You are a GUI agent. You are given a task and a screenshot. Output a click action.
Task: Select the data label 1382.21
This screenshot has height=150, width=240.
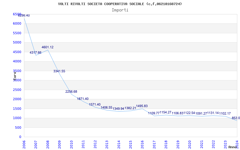pos(130,108)
